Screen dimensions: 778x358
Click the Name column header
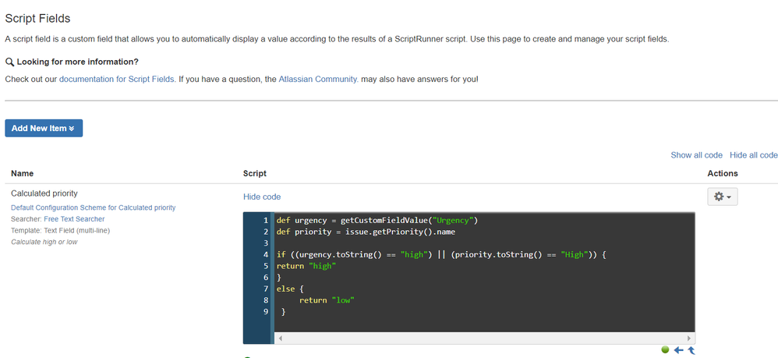pyautogui.click(x=23, y=173)
